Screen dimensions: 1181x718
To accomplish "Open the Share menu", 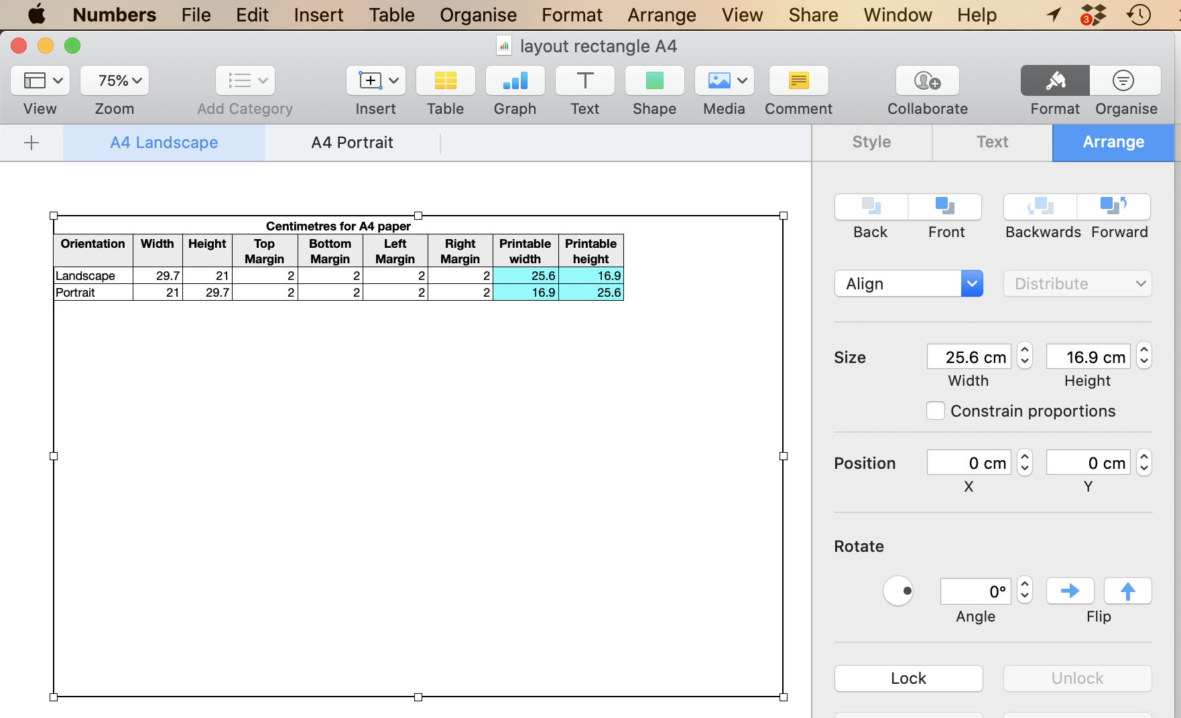I will 813,15.
